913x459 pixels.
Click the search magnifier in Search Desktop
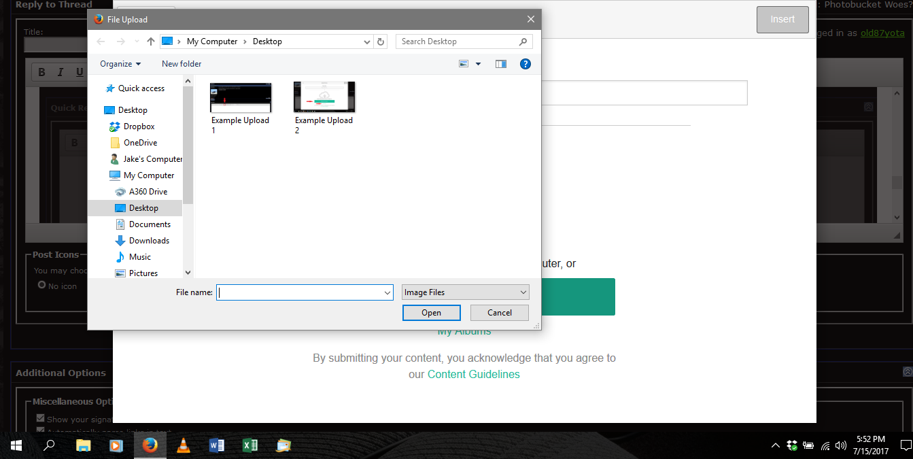pos(523,41)
